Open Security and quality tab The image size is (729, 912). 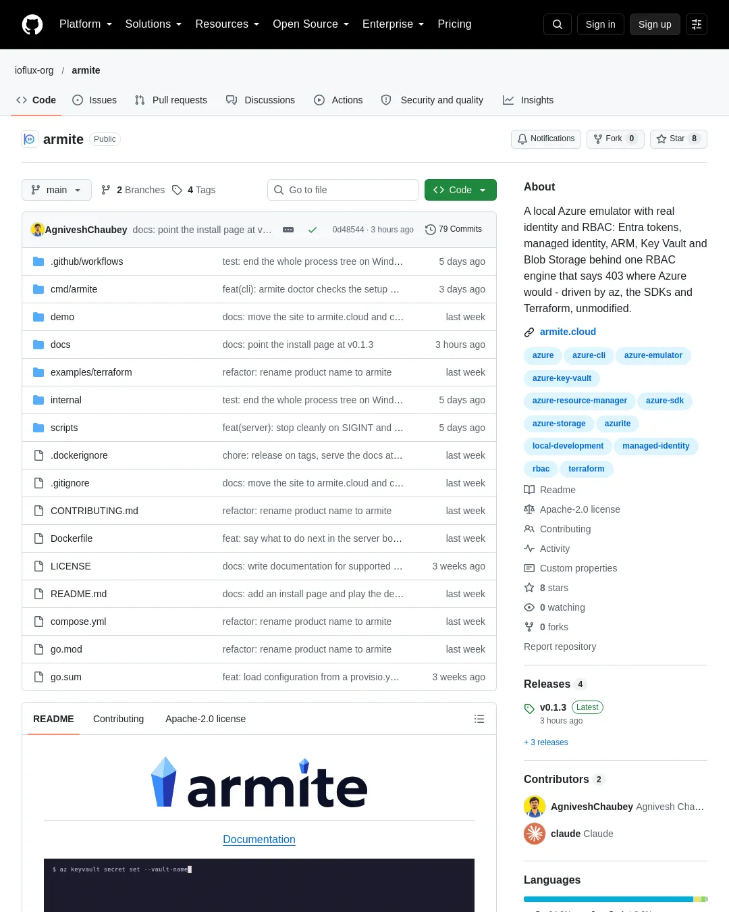tap(433, 100)
